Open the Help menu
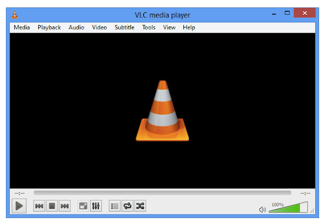The height and width of the screenshot is (222, 326). tap(189, 27)
